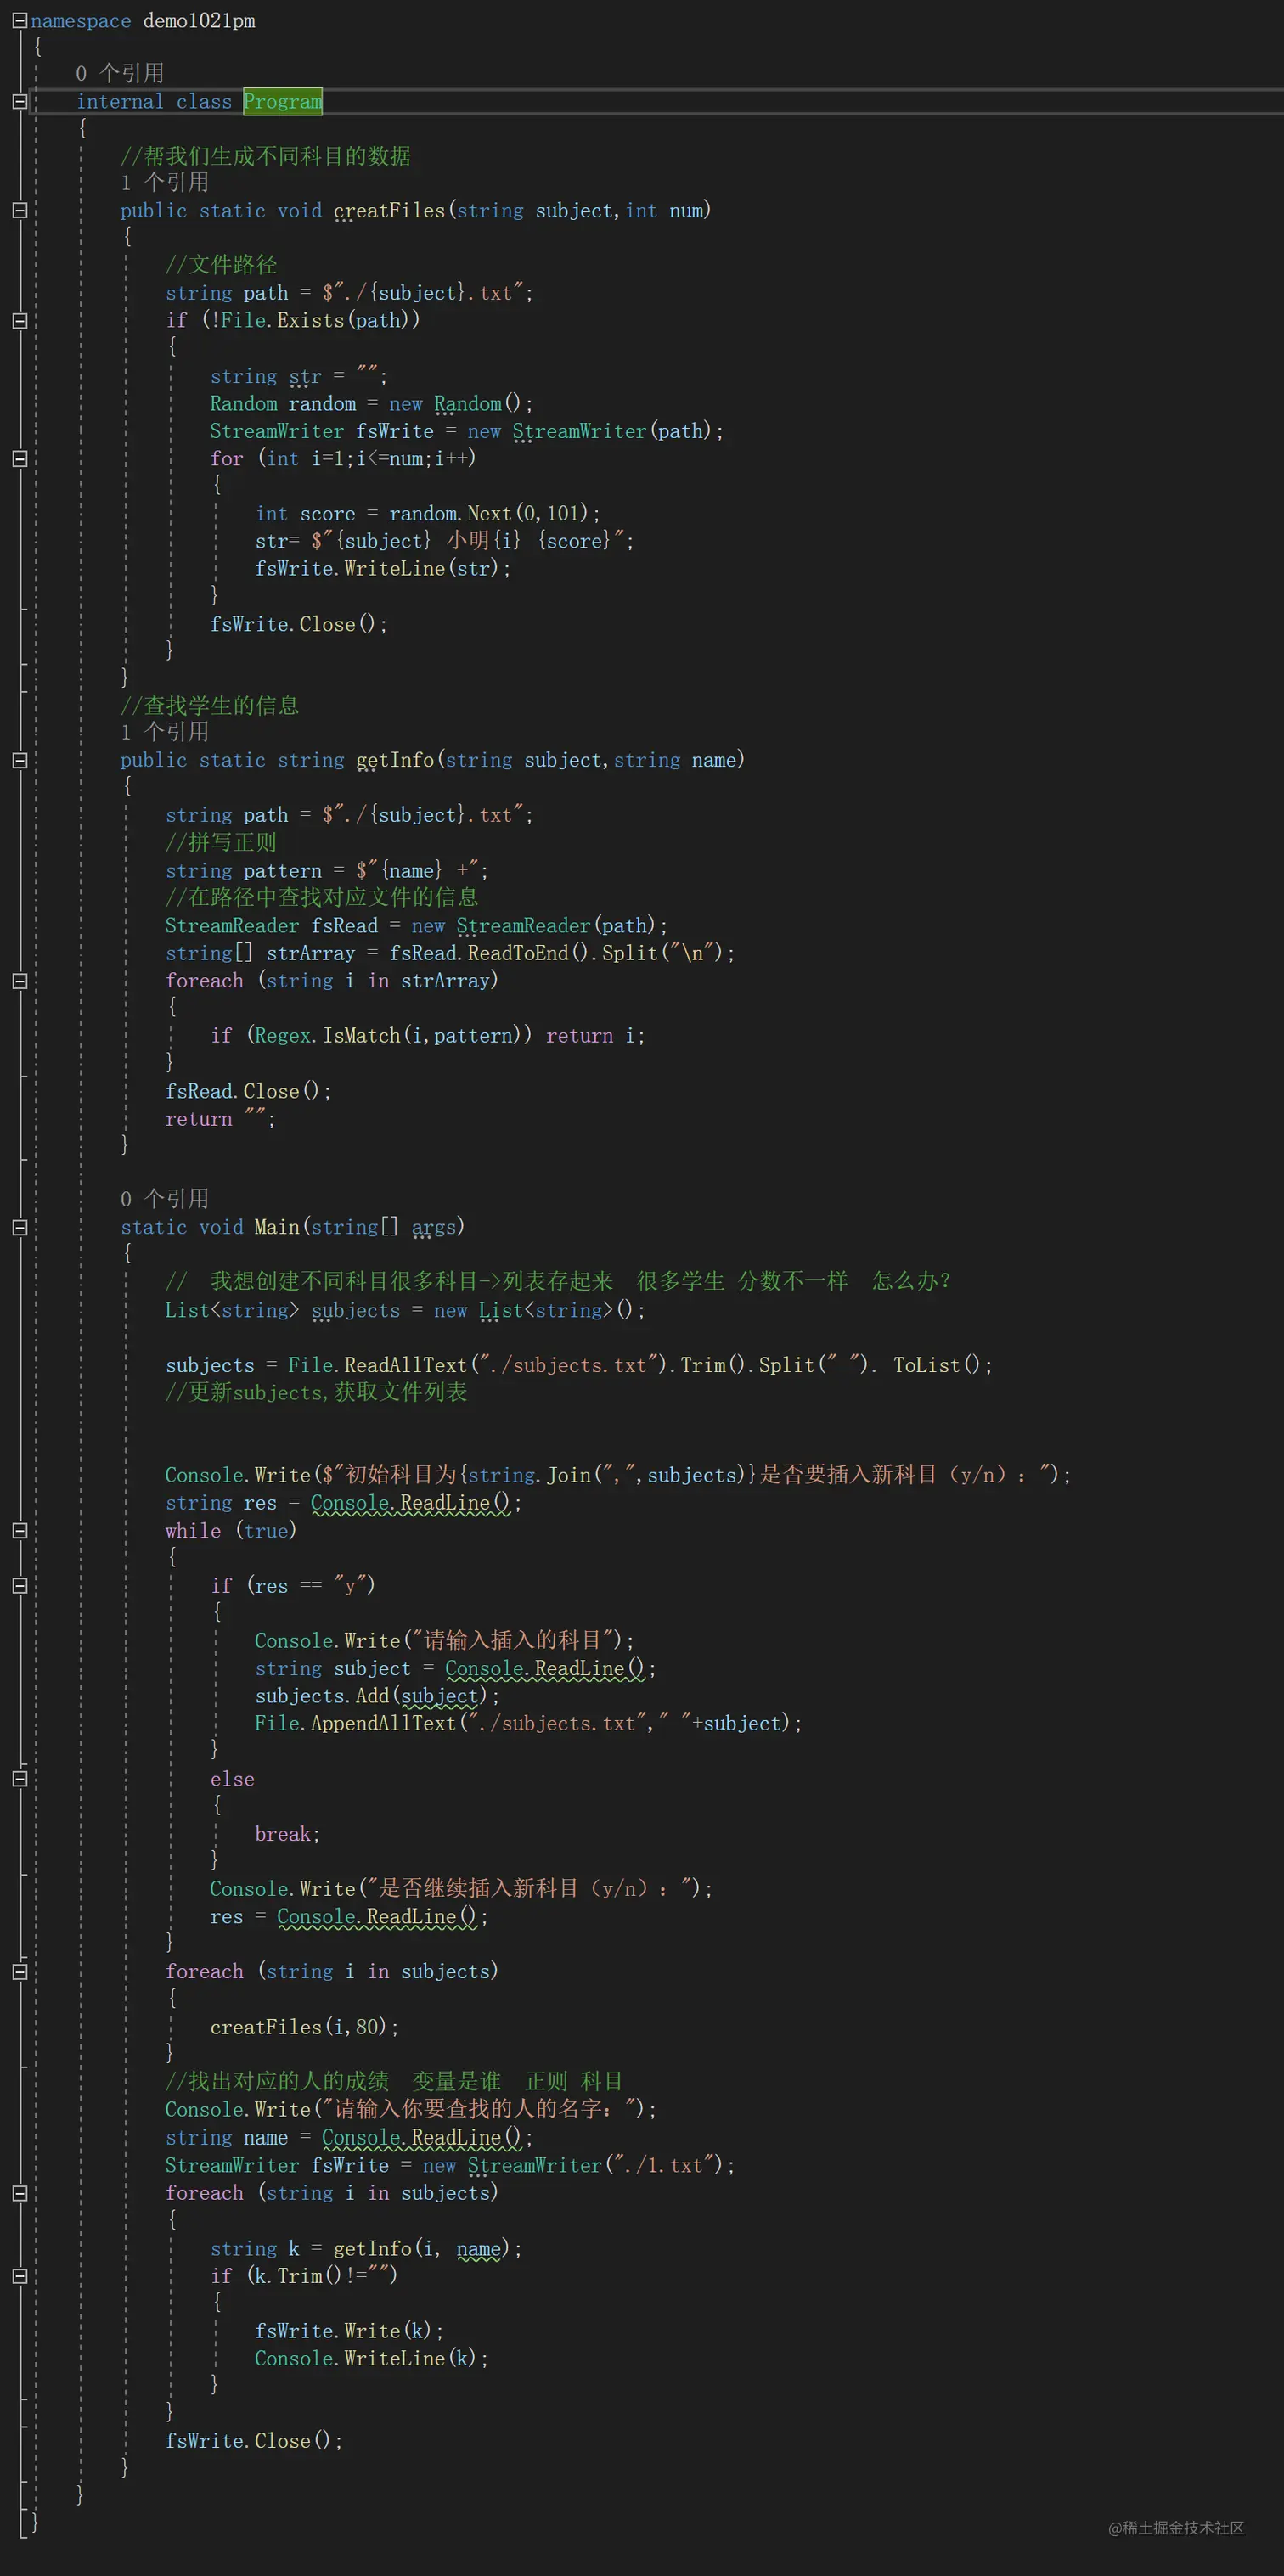Click the break; statement
The image size is (1284, 2576).
[x=287, y=1834]
